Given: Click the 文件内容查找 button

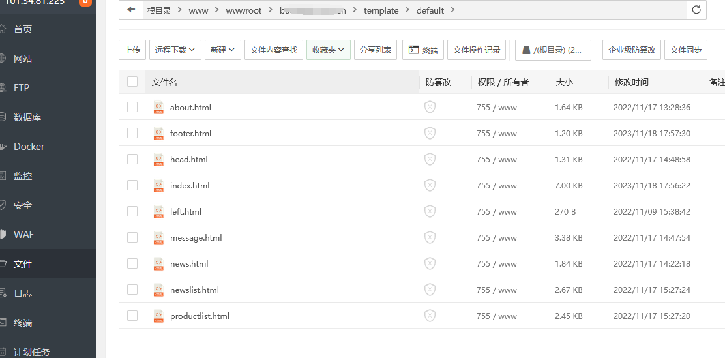Looking at the screenshot, I should pyautogui.click(x=274, y=50).
